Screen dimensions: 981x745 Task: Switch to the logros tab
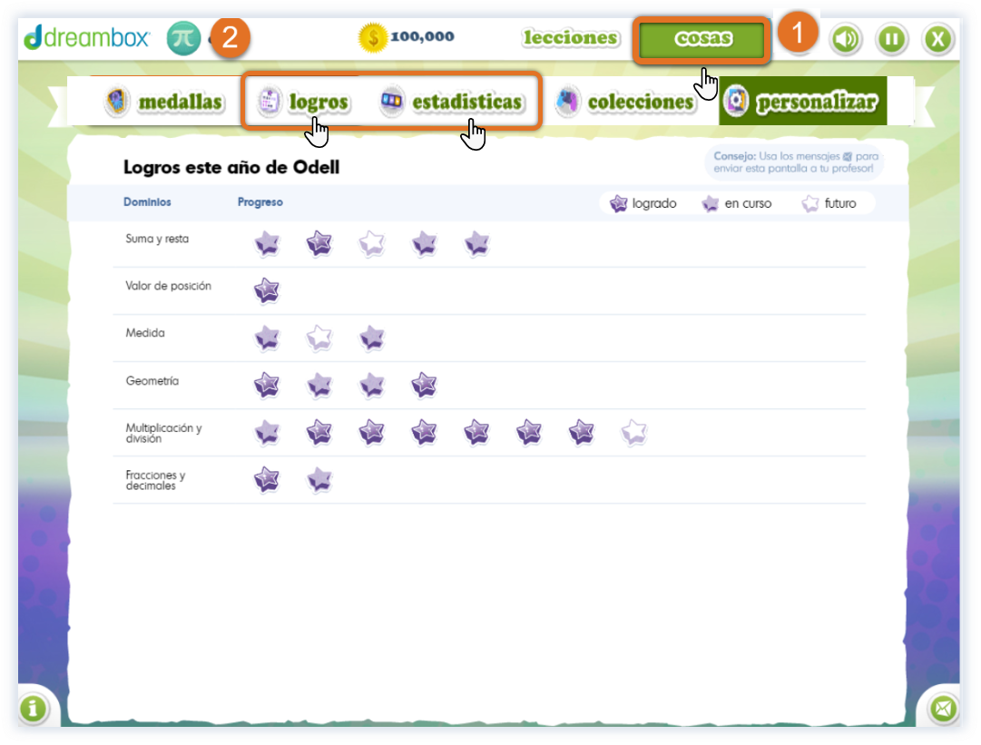(x=303, y=102)
